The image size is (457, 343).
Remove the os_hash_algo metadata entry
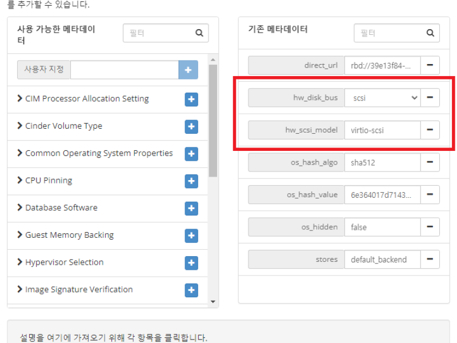[430, 162]
